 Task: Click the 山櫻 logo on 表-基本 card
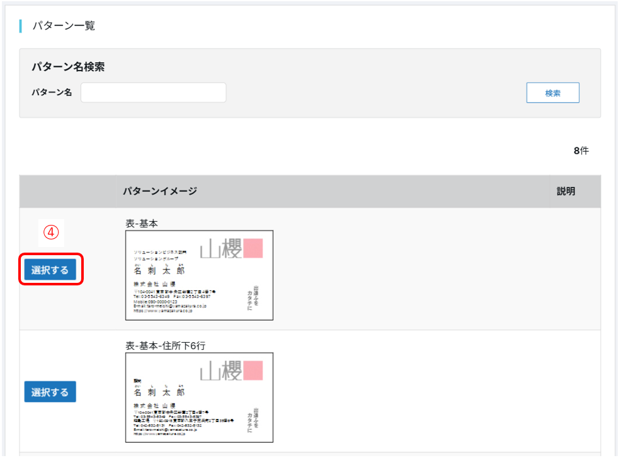click(x=221, y=249)
